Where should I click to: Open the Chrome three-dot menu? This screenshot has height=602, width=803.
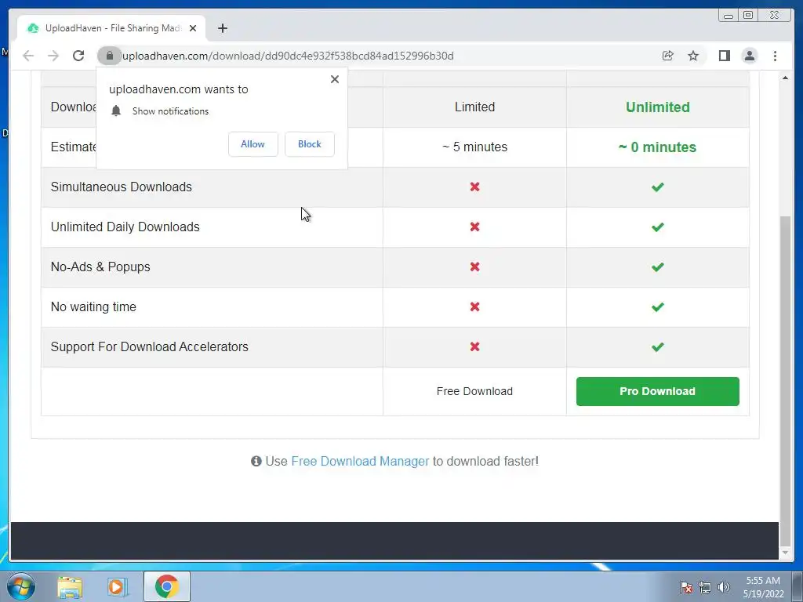pyautogui.click(x=776, y=56)
